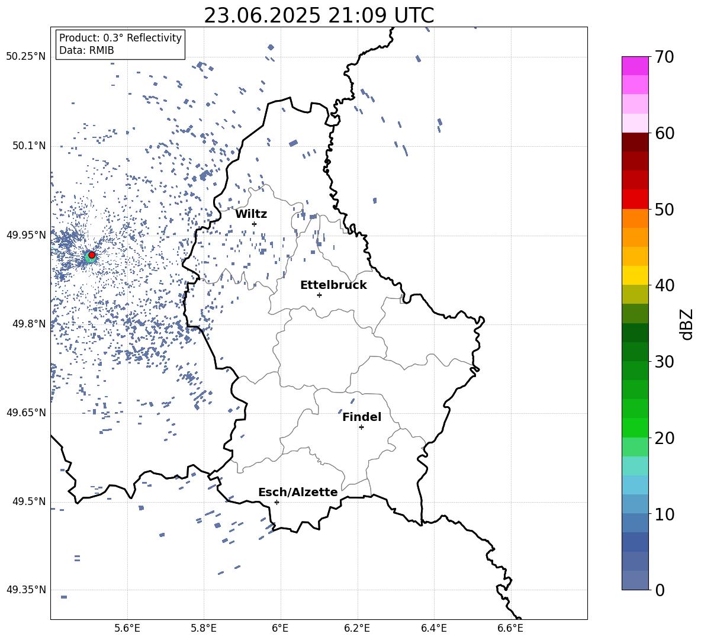Image resolution: width=701 pixels, height=640 pixels.
Task: Click the latitude label '49.95°N'
Action: (26, 235)
